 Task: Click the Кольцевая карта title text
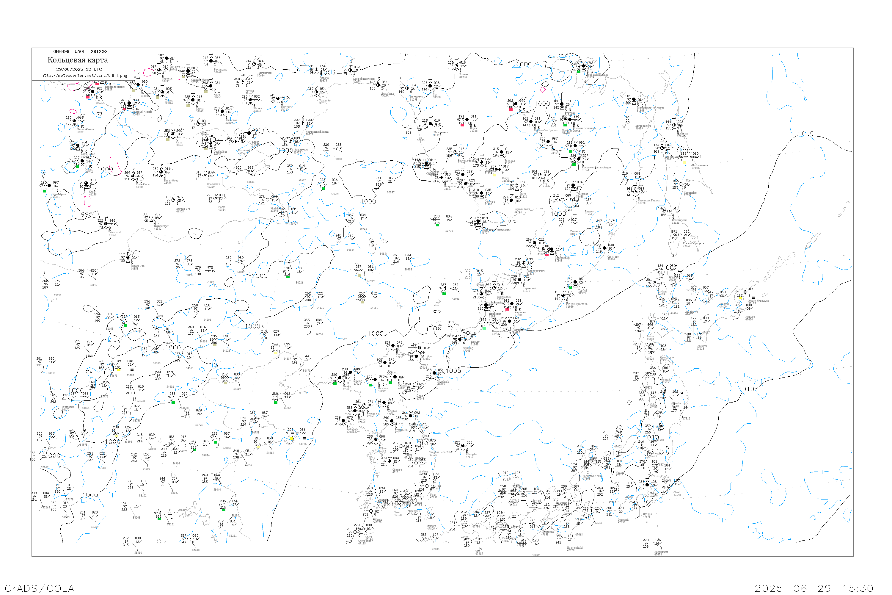coord(78,60)
